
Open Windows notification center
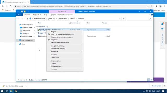(163, 91)
